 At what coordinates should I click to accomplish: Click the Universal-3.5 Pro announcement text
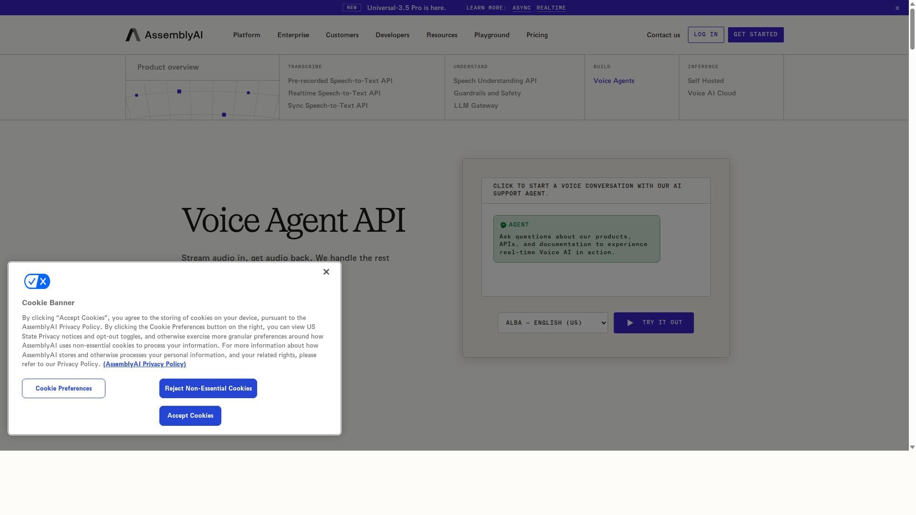pos(406,8)
